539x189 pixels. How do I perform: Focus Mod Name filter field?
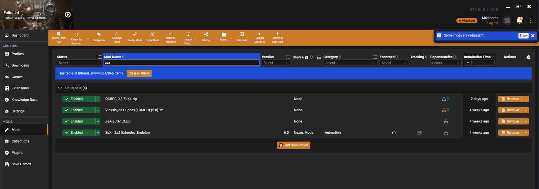pyautogui.click(x=181, y=63)
